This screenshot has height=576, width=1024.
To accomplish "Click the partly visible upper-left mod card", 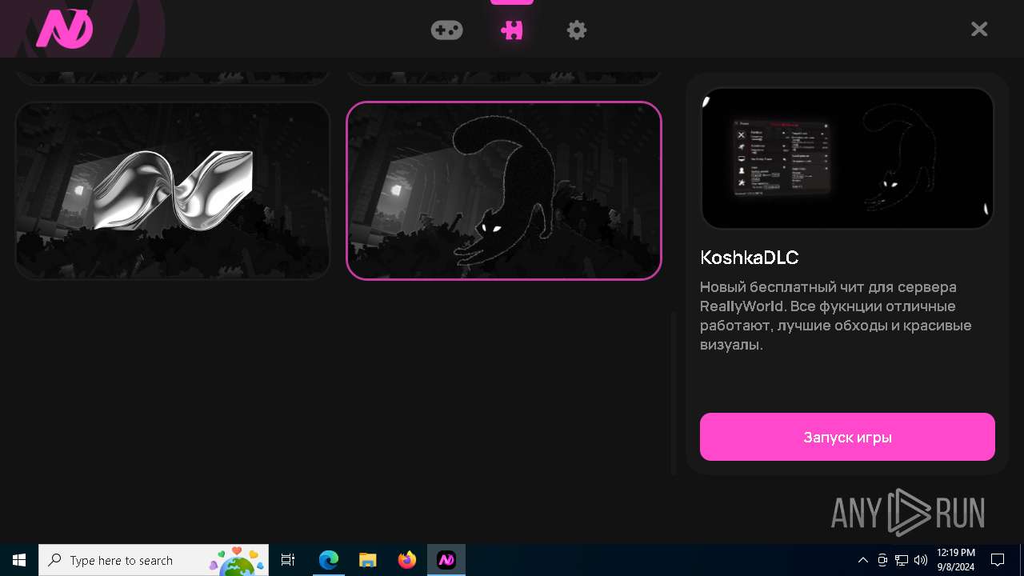I will [x=173, y=78].
